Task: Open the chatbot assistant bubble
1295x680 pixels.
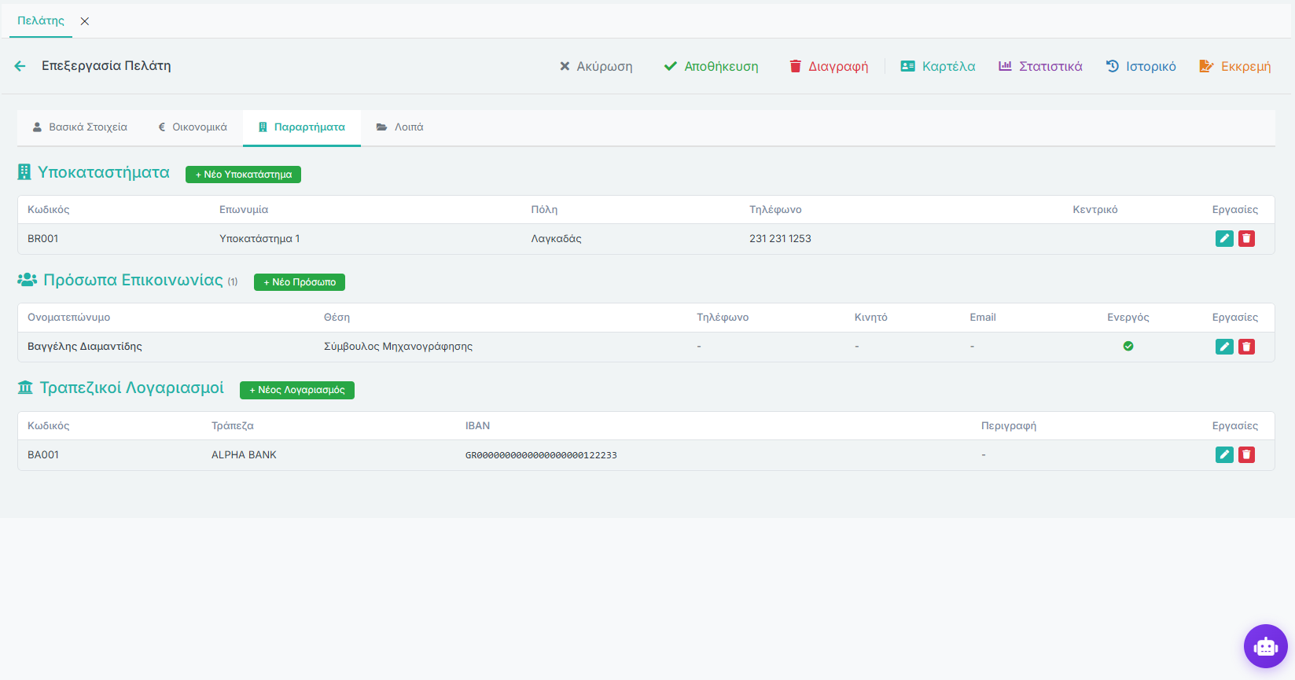Action: point(1266,646)
